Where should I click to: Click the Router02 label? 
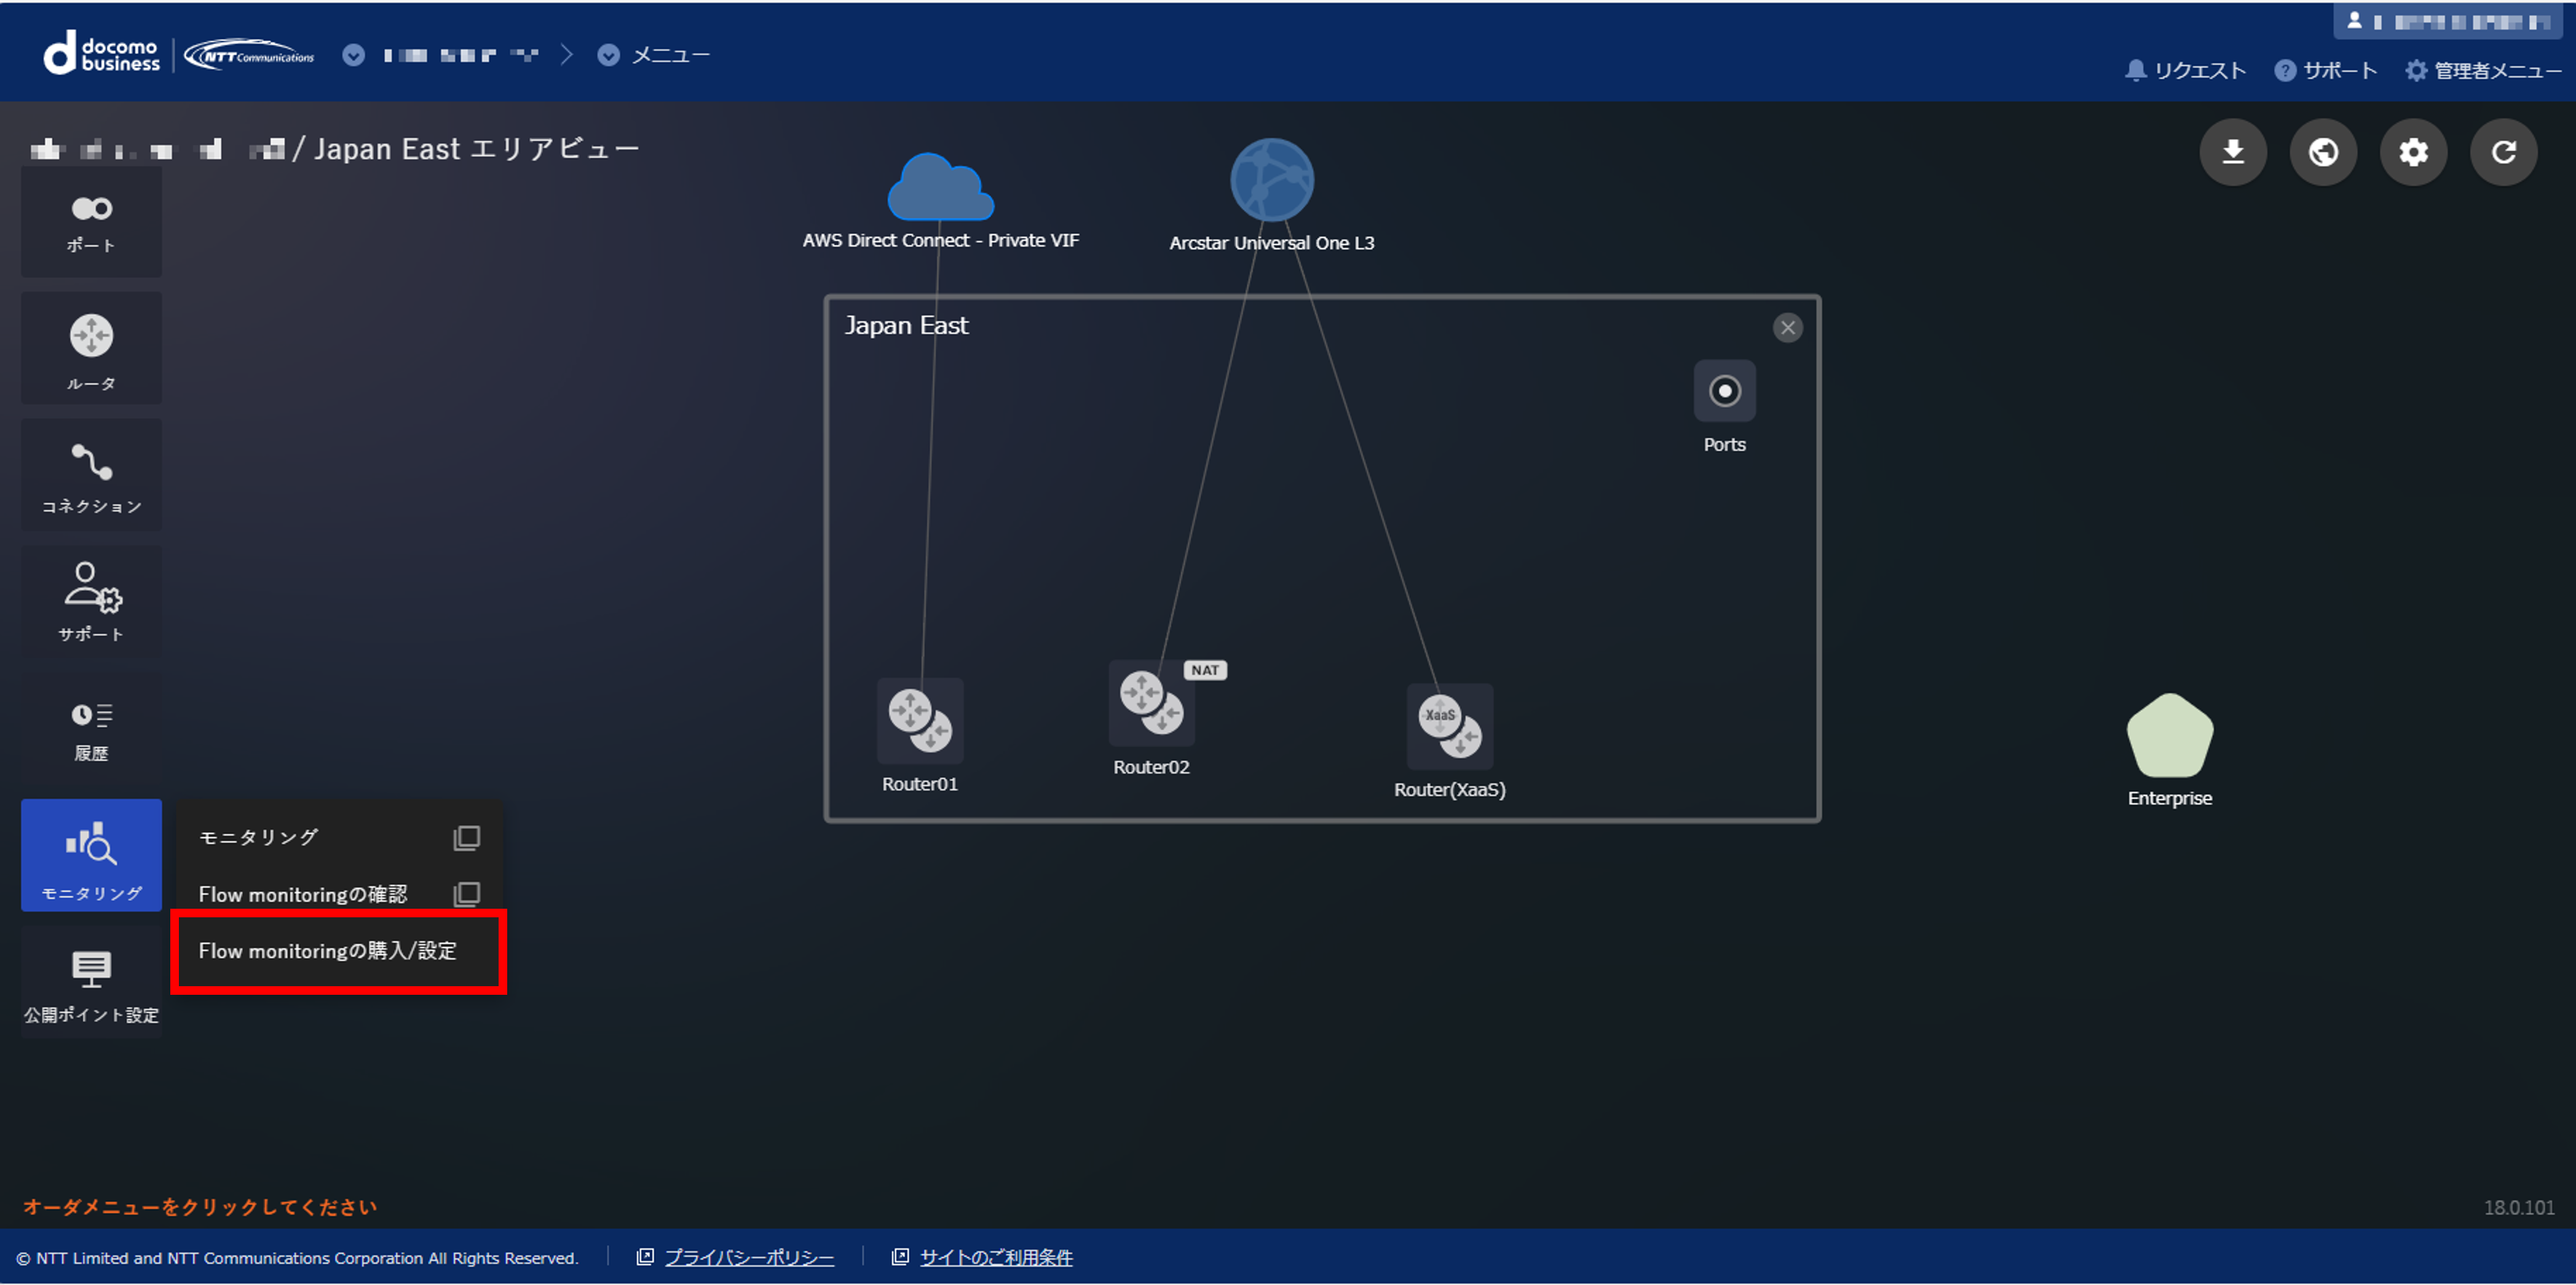tap(1152, 768)
